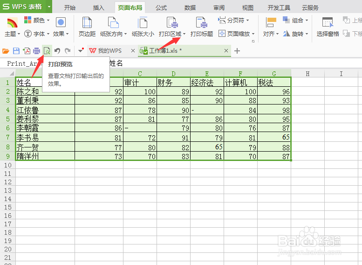The width and height of the screenshot is (362, 265).
Task: Click the Effects (效果) icon
Action: pyautogui.click(x=61, y=22)
